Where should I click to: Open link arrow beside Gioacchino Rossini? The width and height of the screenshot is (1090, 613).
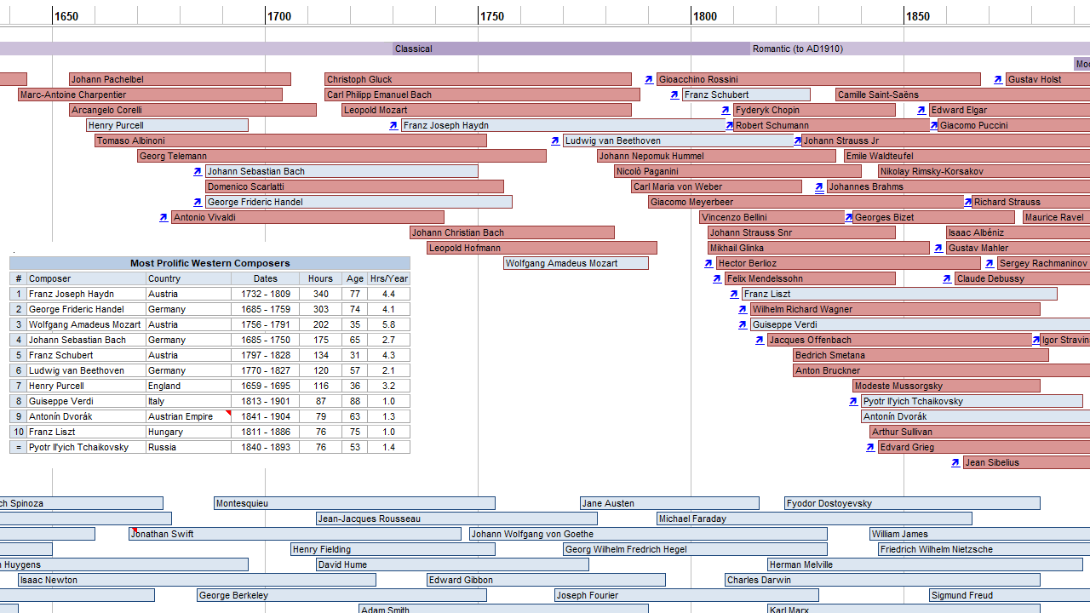coord(649,79)
